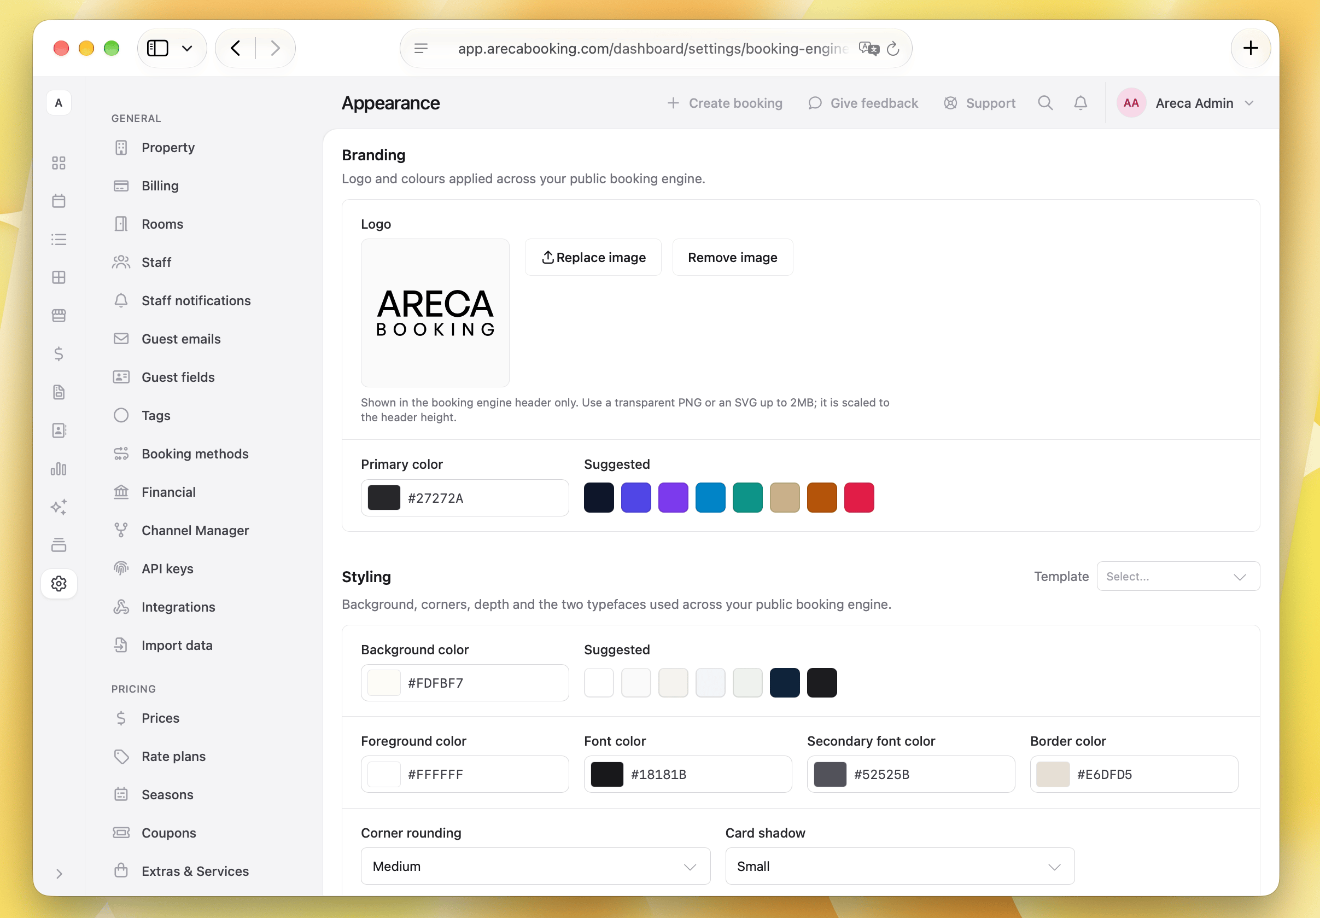Open the bar chart reports icon

(x=59, y=469)
